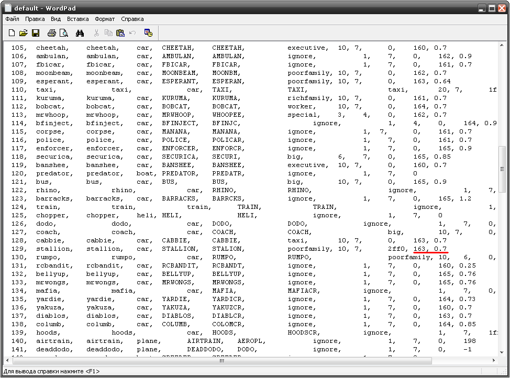Open Print Preview from toolbar
This screenshot has width=510, height=378.
pyautogui.click(x=64, y=33)
